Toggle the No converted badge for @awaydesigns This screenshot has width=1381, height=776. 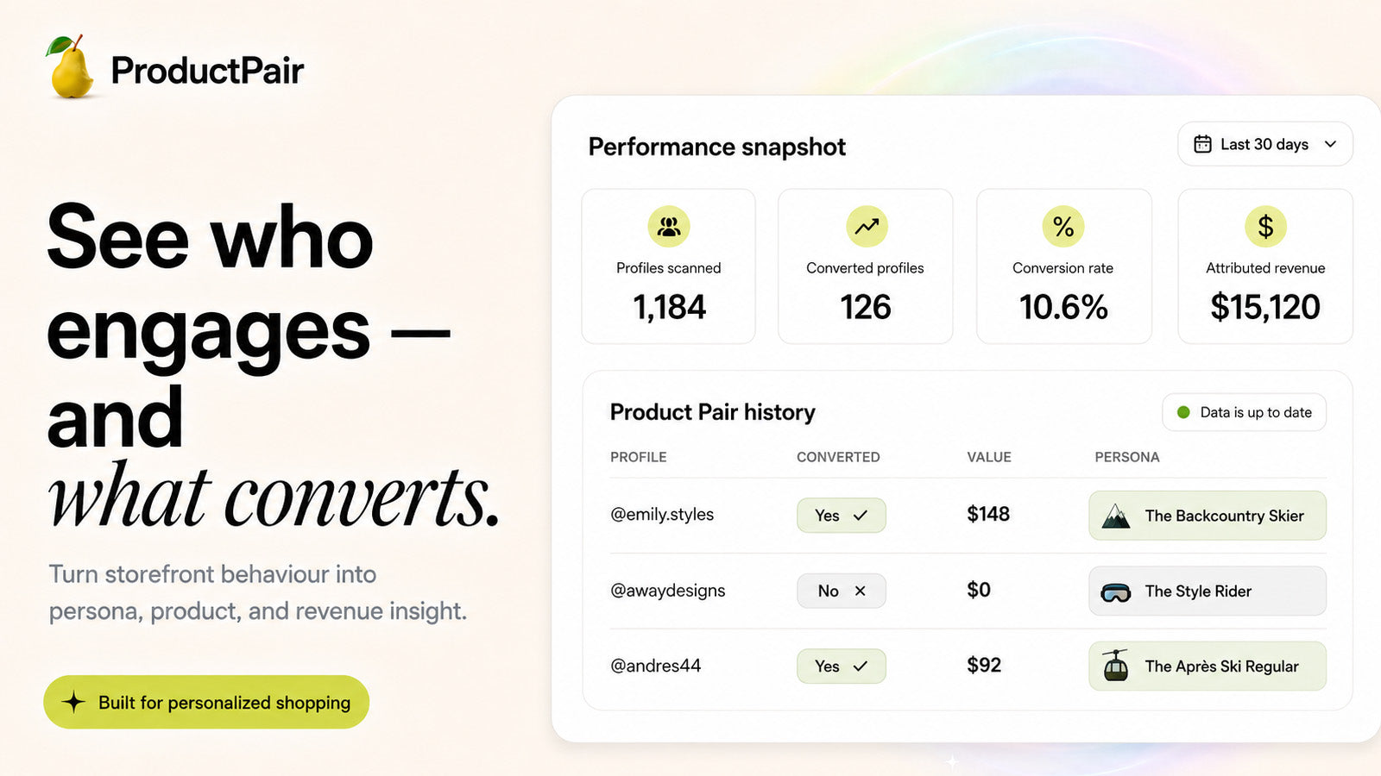pos(842,591)
